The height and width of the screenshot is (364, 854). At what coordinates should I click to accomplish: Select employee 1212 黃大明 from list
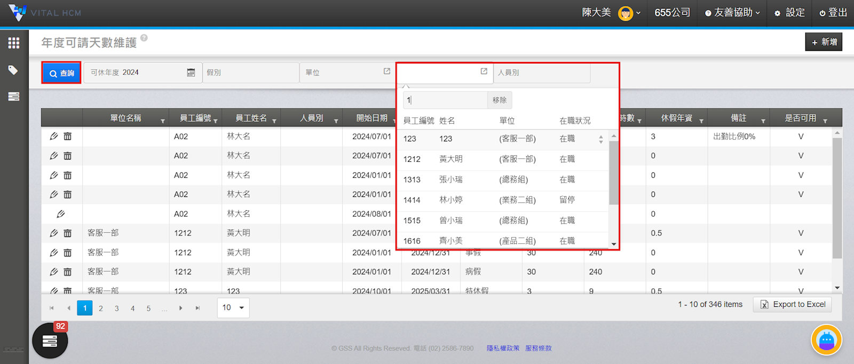tap(451, 159)
